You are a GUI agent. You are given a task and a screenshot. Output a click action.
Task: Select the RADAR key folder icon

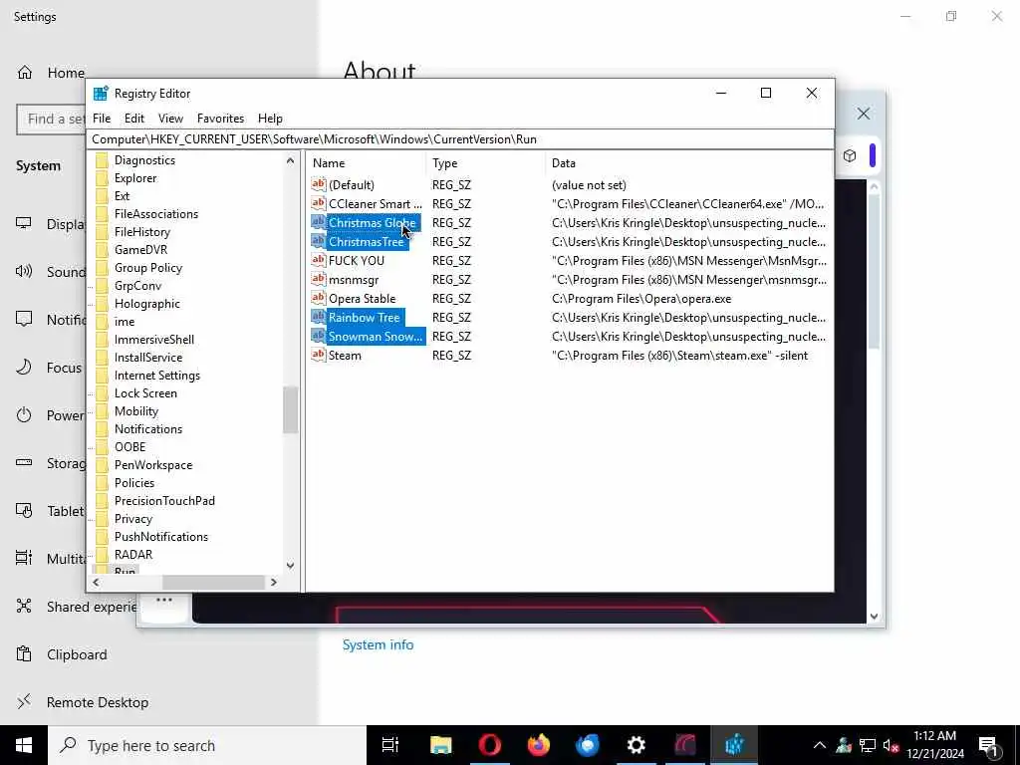click(103, 555)
